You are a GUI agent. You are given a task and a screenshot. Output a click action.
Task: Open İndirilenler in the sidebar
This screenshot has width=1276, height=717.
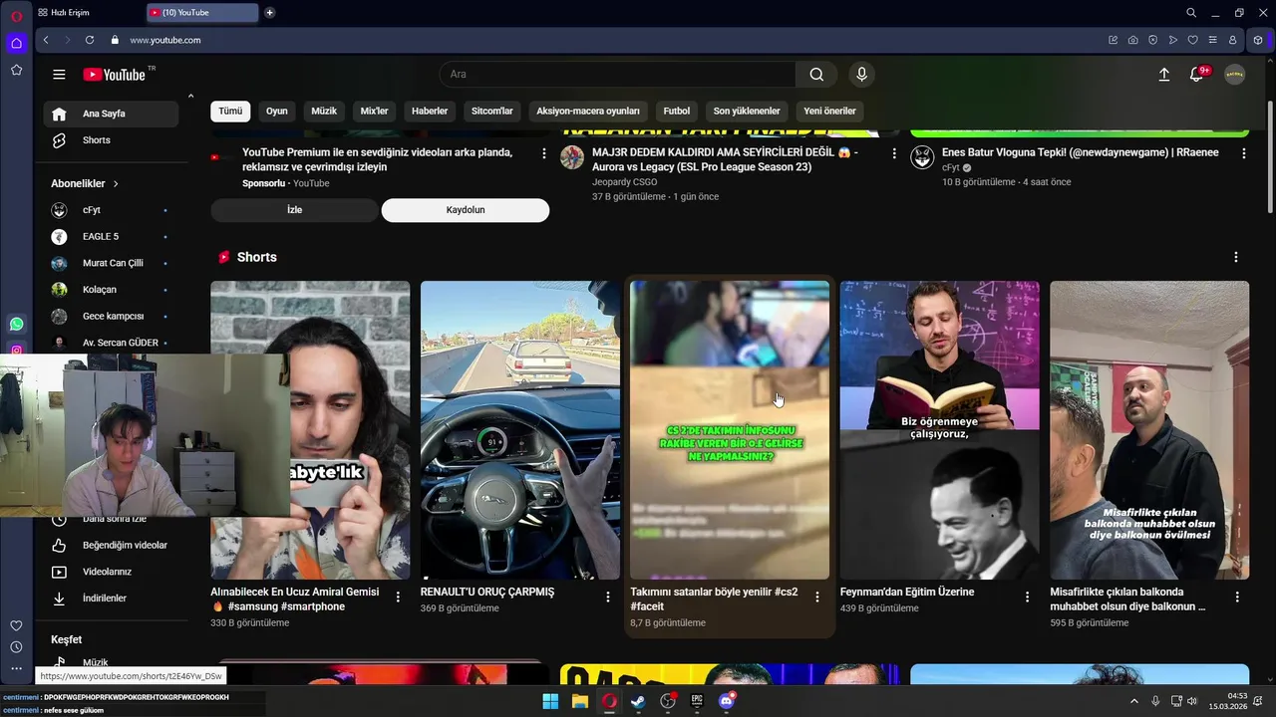[111, 598]
